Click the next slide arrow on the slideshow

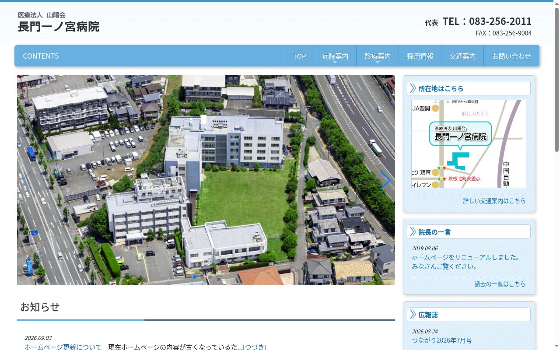click(385, 180)
